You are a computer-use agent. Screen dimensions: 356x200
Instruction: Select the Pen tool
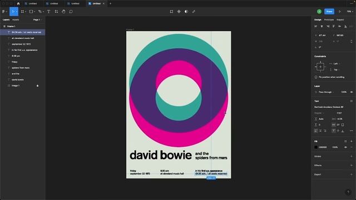[x=39, y=12]
